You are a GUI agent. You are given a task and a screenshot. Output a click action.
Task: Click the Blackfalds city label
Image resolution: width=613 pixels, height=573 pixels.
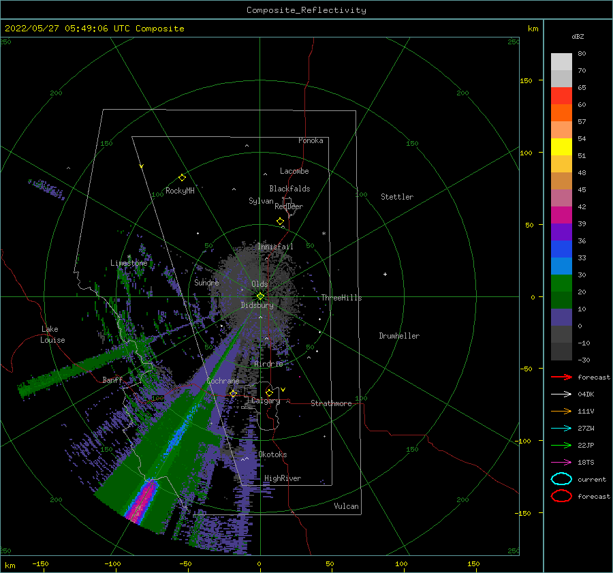coord(289,189)
